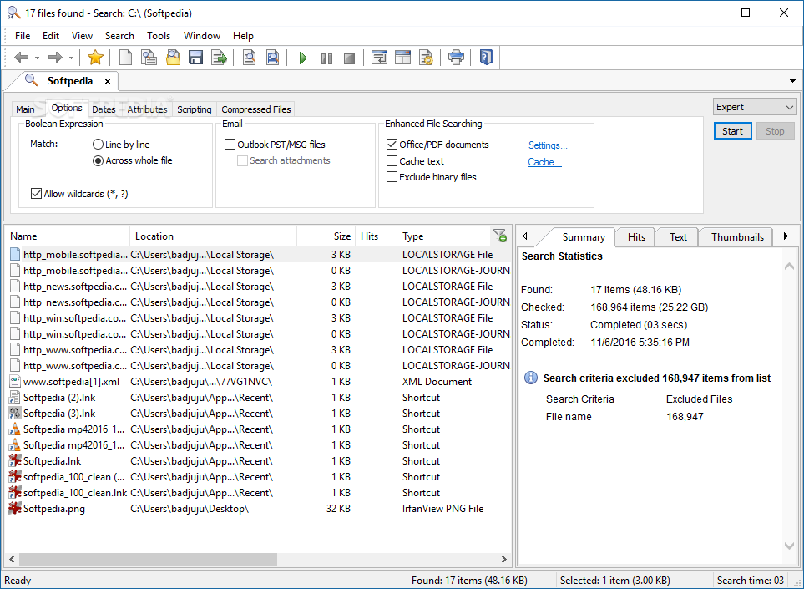This screenshot has height=589, width=804.
Task: Click the file icon of www.softpedia[1].xml
Action: tap(15, 381)
